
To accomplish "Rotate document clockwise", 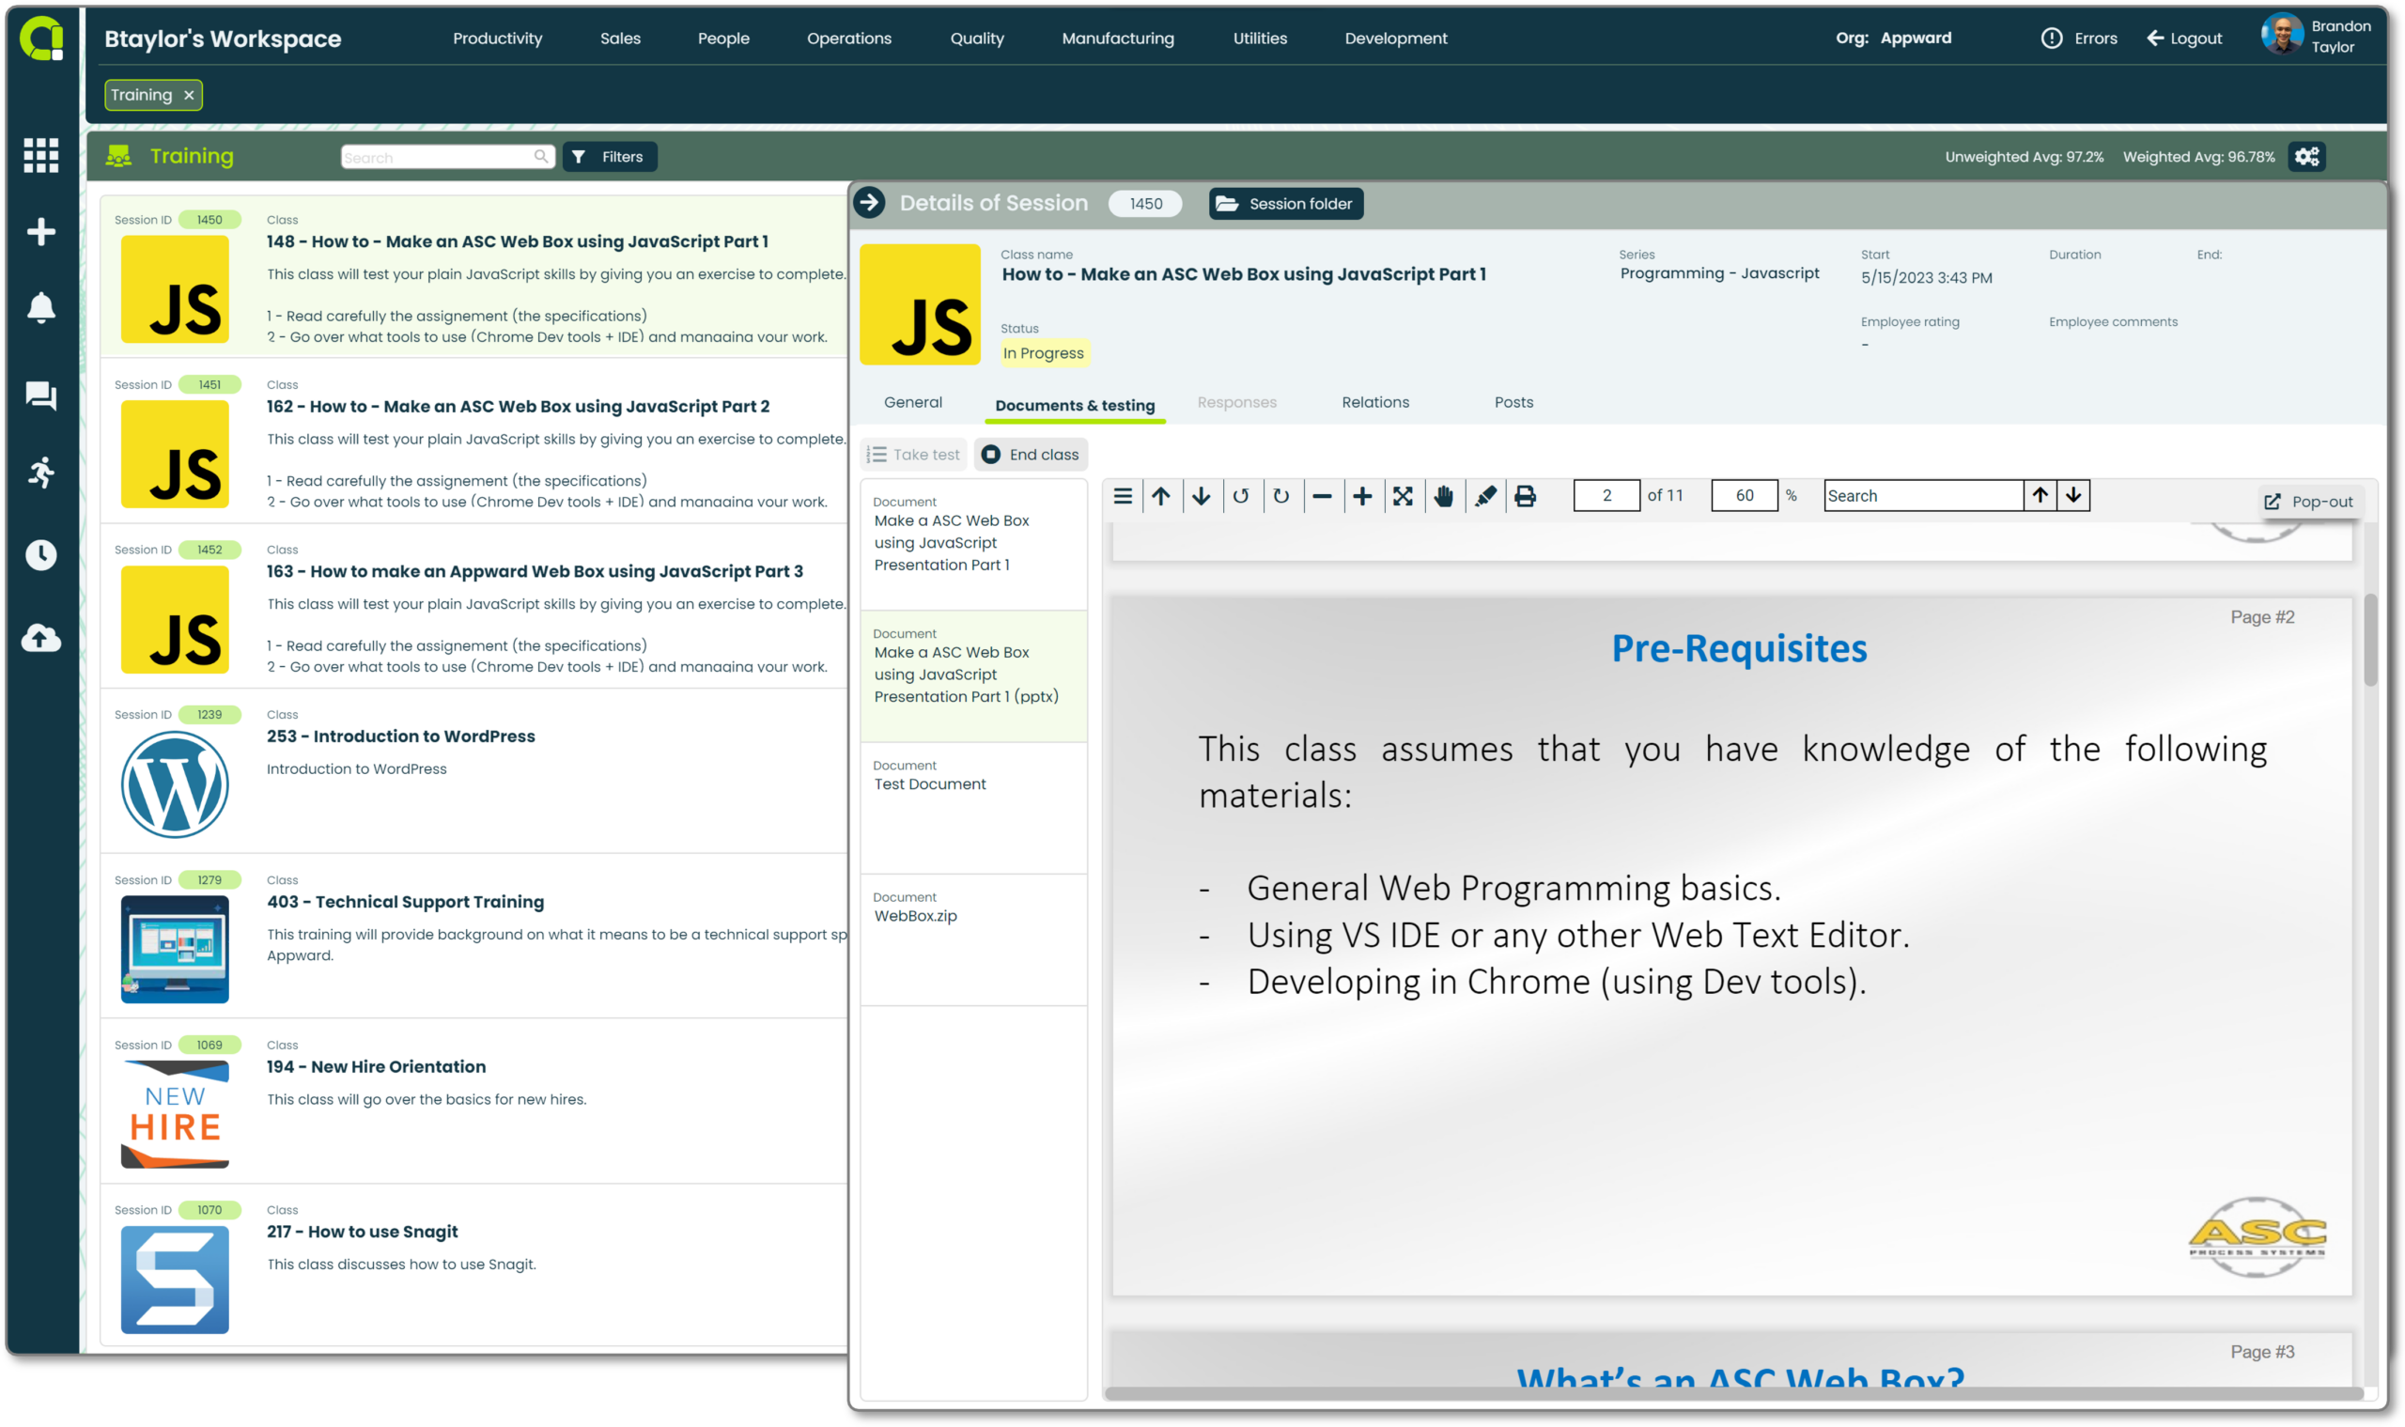I will 1281,496.
